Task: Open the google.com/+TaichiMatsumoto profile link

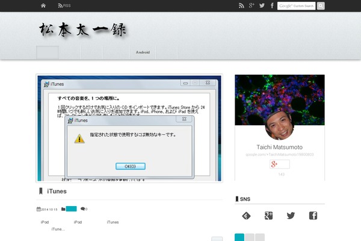Action: click(280, 154)
